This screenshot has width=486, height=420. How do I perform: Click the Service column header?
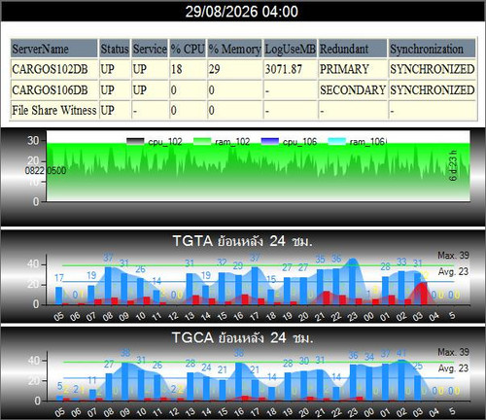click(150, 49)
